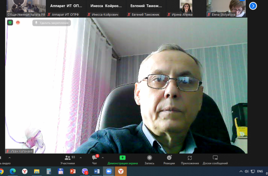Open the Участники participants panel
Viewport: 268px width, 176px height.
click(67, 160)
